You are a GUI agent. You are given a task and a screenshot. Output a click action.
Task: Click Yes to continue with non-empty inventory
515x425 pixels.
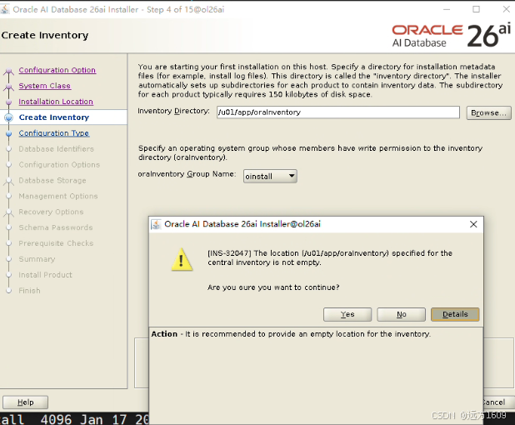(347, 314)
